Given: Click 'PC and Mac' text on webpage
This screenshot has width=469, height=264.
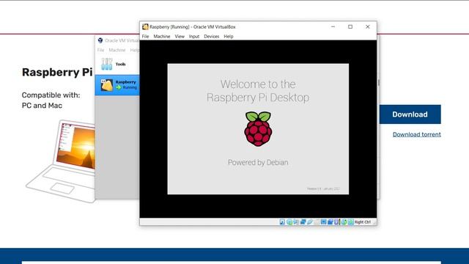Looking at the screenshot, I should (42, 106).
